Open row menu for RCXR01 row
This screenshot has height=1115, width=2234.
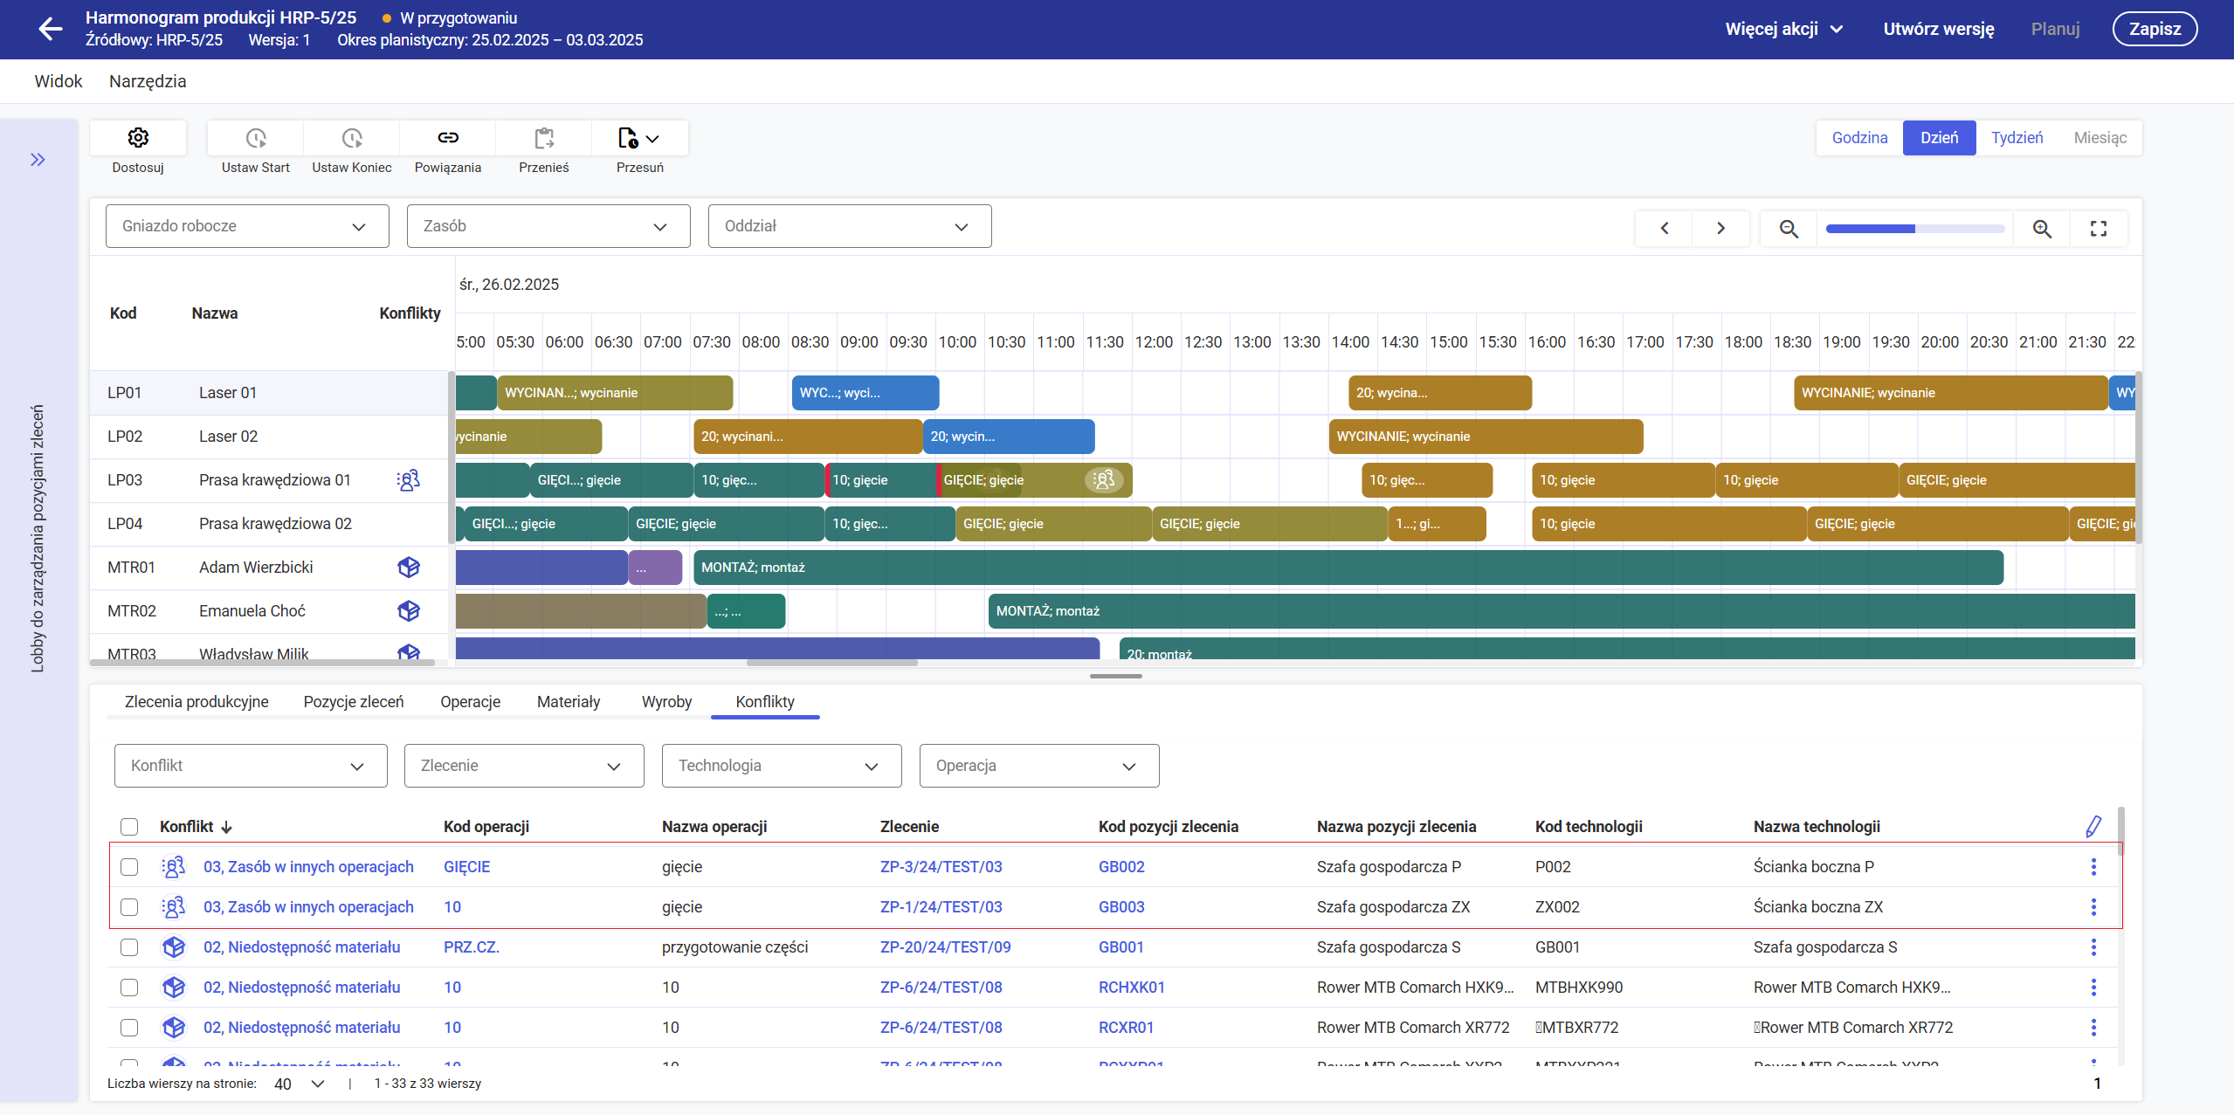2093,1028
